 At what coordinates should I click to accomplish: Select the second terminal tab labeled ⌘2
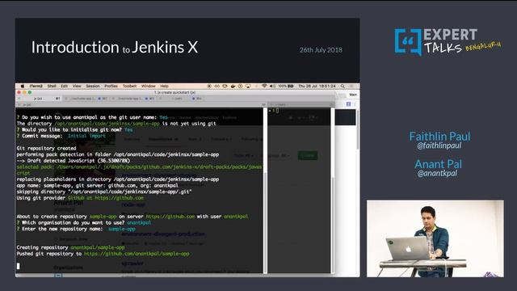point(86,99)
